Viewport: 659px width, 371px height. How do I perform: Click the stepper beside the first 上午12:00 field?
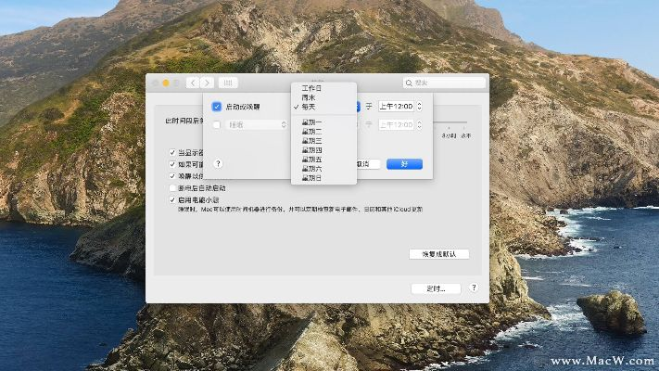(x=418, y=107)
